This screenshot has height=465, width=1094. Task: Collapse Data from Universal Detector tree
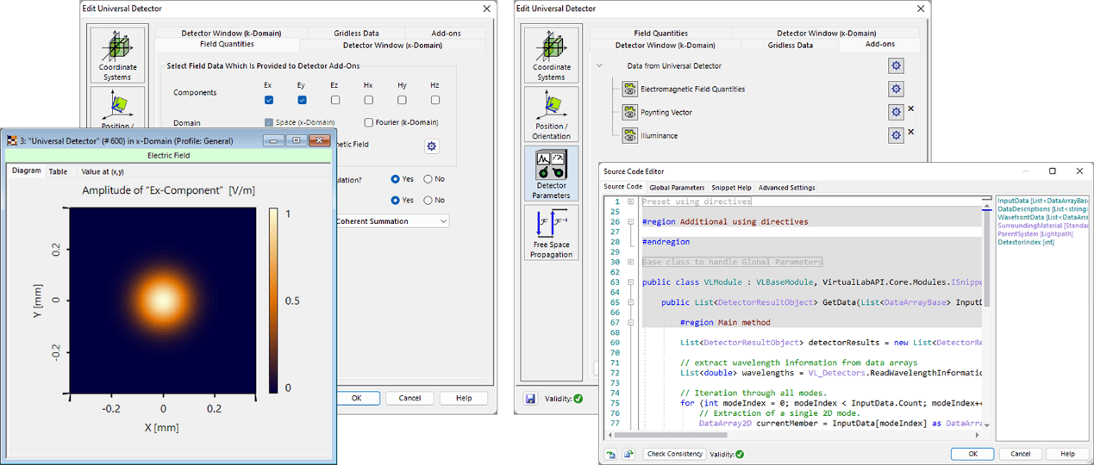[x=598, y=65]
